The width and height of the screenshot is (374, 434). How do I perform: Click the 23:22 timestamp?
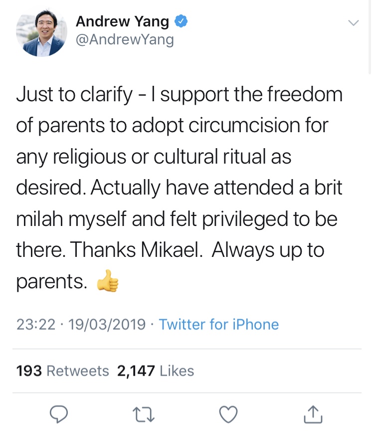(35, 325)
